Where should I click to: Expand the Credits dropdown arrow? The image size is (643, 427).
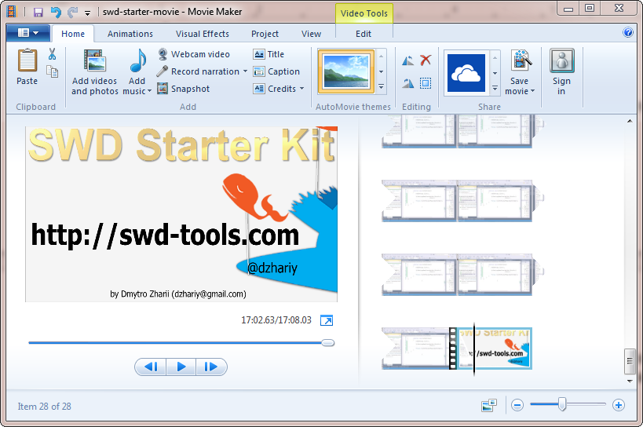tap(301, 89)
